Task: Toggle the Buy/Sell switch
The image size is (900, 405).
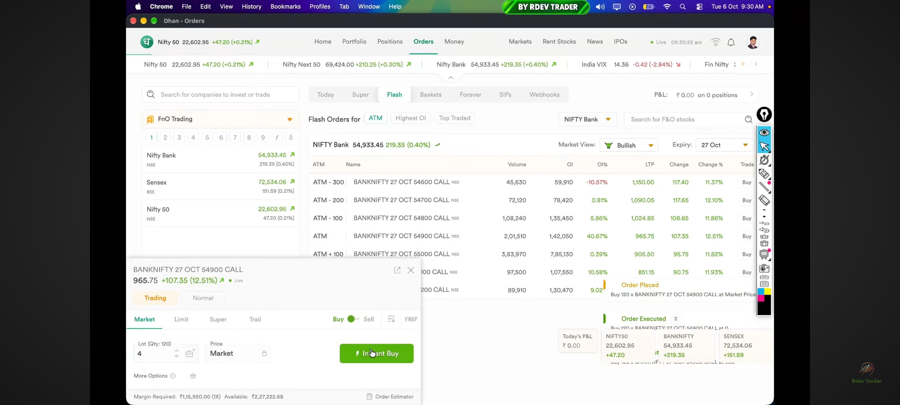Action: point(353,319)
